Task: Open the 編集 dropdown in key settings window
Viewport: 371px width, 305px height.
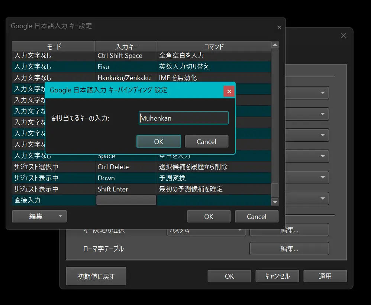Action: (39, 216)
